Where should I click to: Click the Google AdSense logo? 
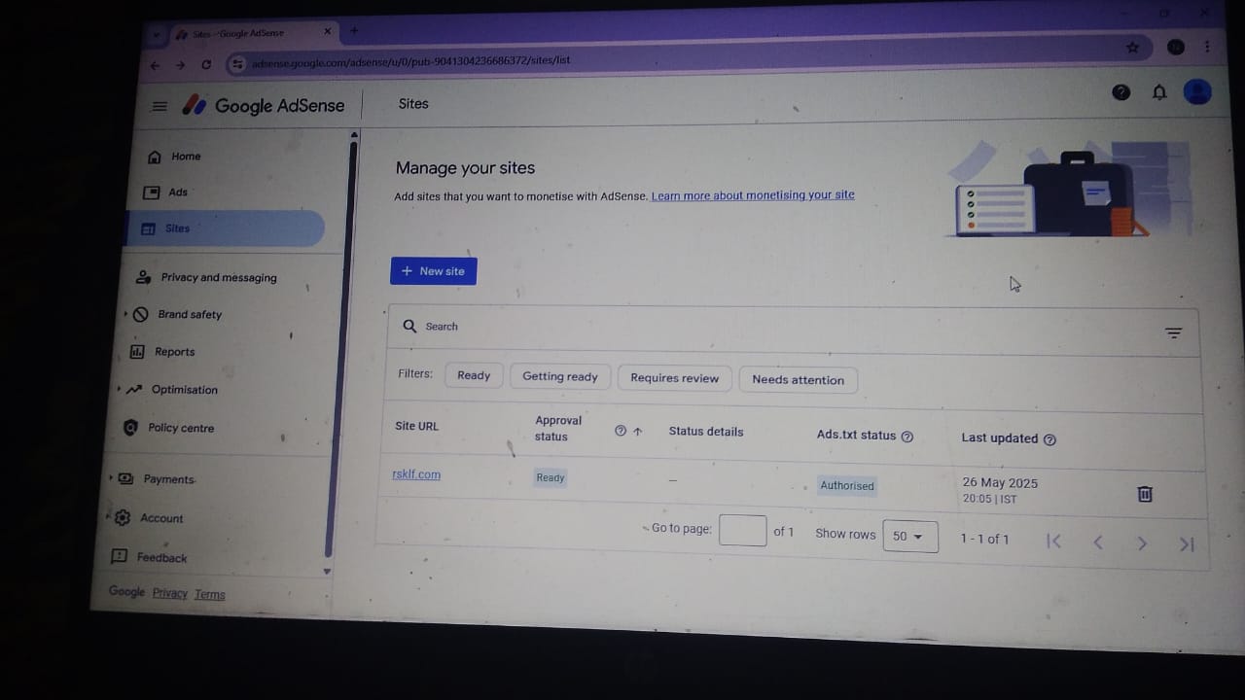(x=264, y=105)
